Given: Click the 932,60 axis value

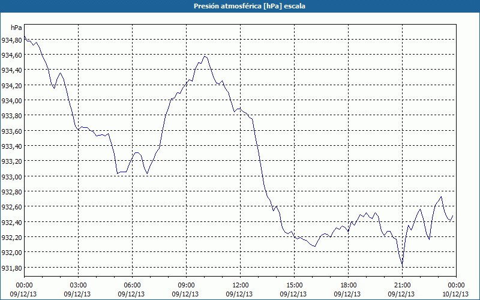Looking at the screenshot, I should point(11,207).
